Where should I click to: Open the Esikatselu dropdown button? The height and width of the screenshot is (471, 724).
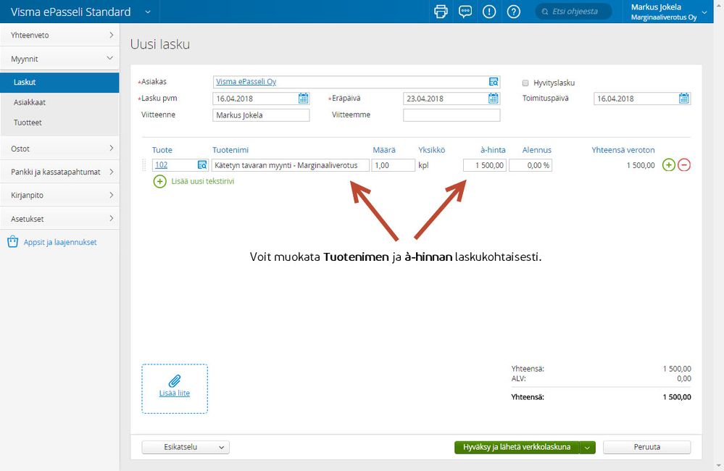[x=186, y=447]
